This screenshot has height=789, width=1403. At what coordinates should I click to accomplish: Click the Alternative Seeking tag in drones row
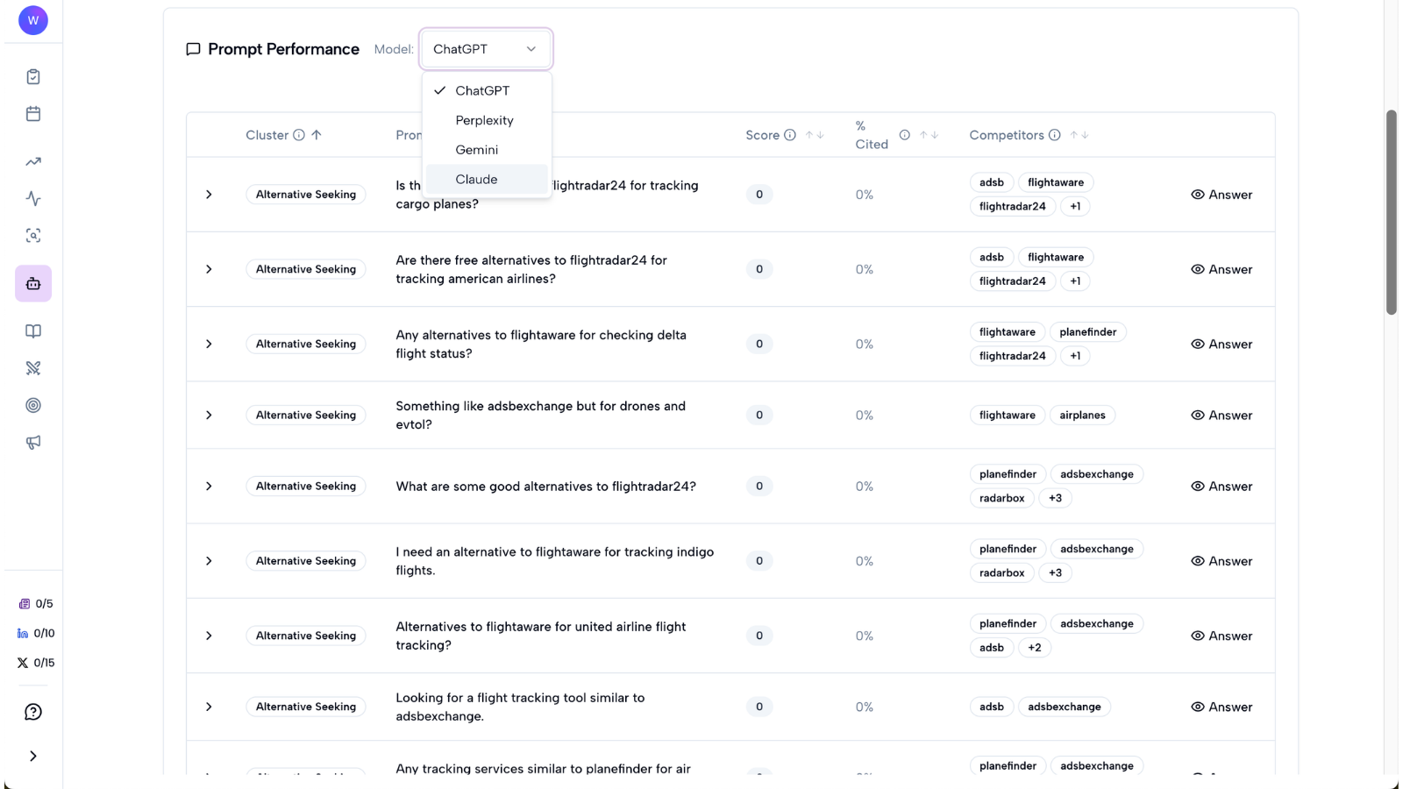pos(306,416)
